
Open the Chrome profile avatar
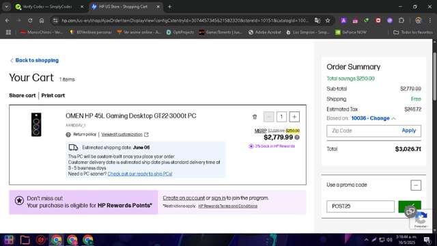pyautogui.click(x=419, y=20)
